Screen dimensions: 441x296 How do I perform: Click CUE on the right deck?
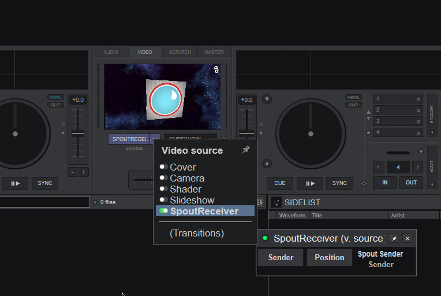(280, 183)
